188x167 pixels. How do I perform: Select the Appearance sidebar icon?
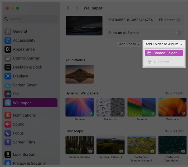click(x=8, y=49)
